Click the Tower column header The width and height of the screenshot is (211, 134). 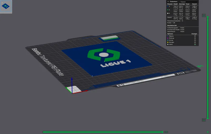point(188,4)
